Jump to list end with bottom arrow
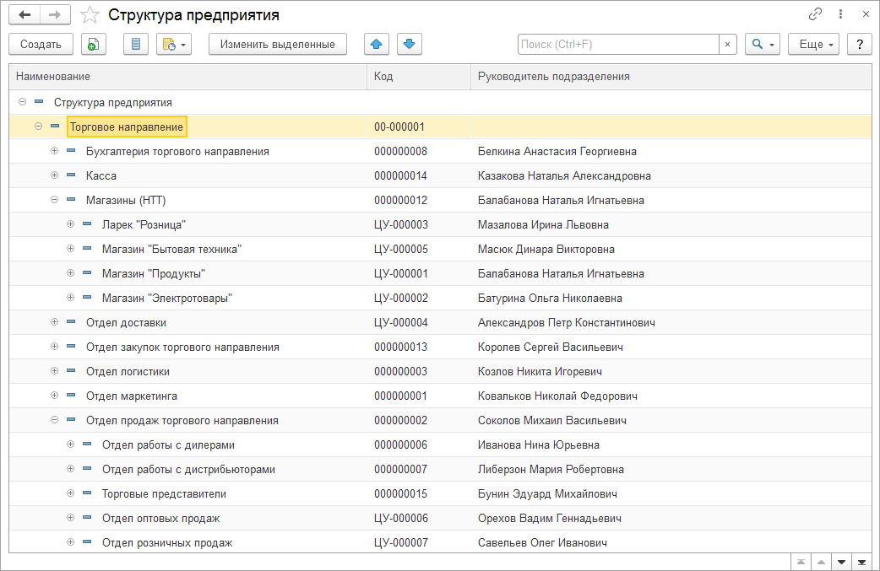This screenshot has width=880, height=571. pos(861,562)
